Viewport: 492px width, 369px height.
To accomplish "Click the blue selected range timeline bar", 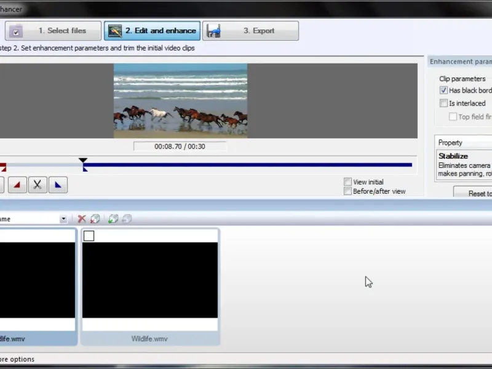I will click(248, 165).
